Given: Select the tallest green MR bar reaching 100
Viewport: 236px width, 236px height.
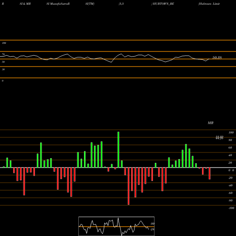Looking at the screenshot, I should coord(118,150).
